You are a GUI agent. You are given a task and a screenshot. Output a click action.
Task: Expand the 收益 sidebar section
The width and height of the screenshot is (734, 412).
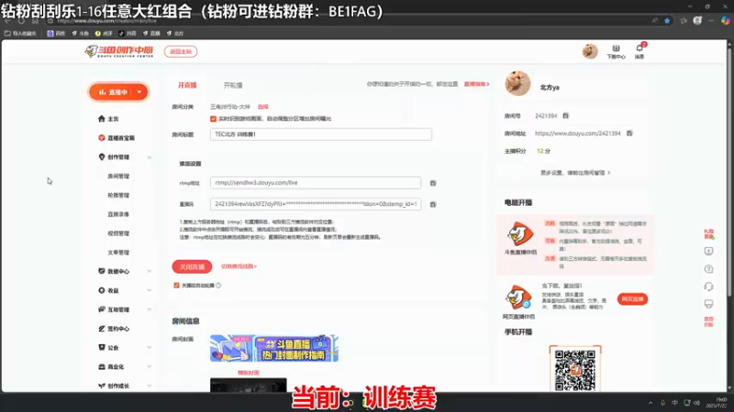click(x=149, y=290)
